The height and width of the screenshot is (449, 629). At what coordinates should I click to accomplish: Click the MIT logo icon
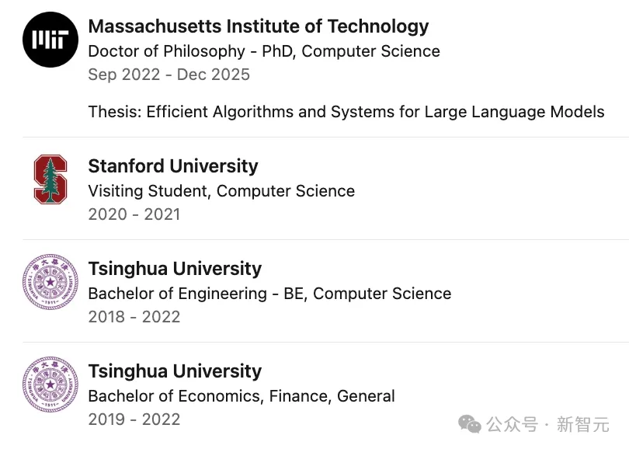point(50,40)
